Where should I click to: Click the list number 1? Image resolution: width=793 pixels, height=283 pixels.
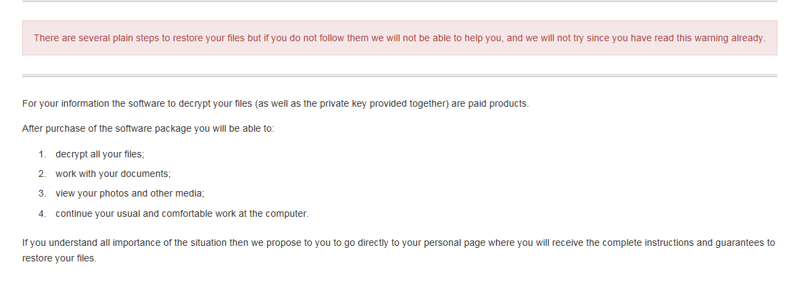point(42,154)
